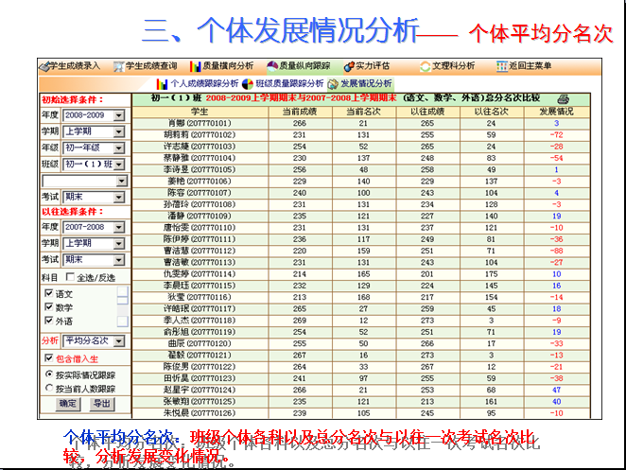The width and height of the screenshot is (626, 470).
Task: Expand the 平均分名次 analysis dropdown
Action: tap(118, 339)
